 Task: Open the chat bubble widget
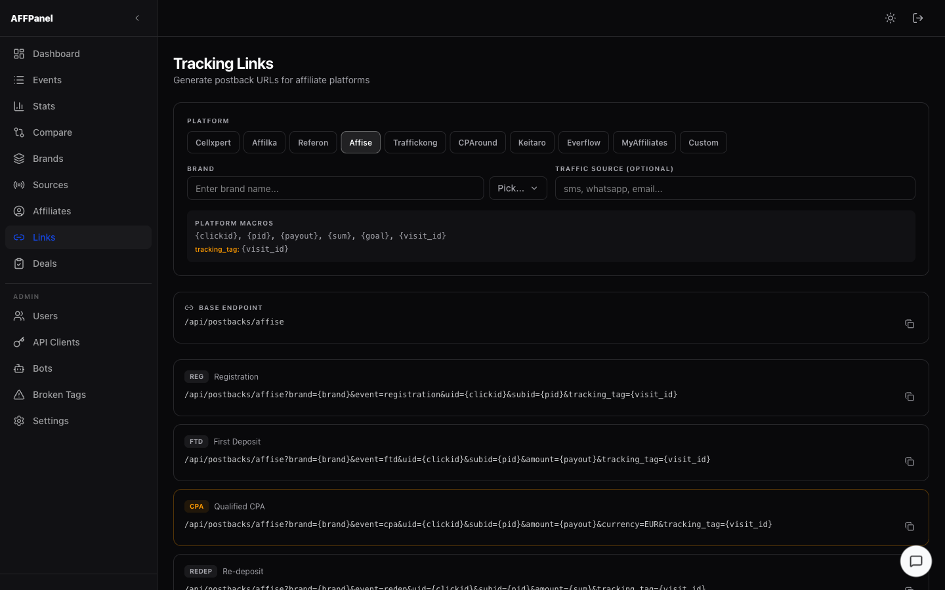915,561
